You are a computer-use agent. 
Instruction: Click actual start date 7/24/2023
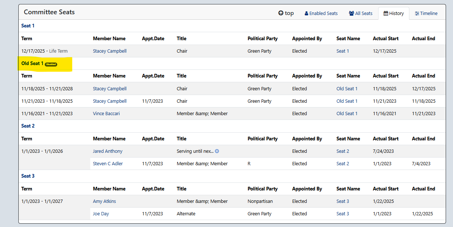tap(383, 151)
